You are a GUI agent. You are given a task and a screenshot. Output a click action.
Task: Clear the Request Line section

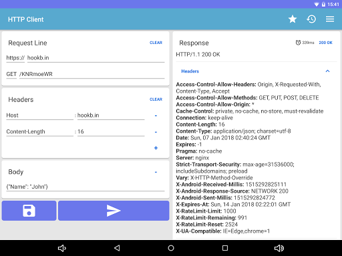[x=156, y=43]
